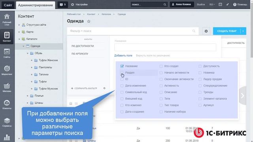Viewport: 253px width, 142px height.
Task: Check the Раздел field checkbox
Action: 122,73
